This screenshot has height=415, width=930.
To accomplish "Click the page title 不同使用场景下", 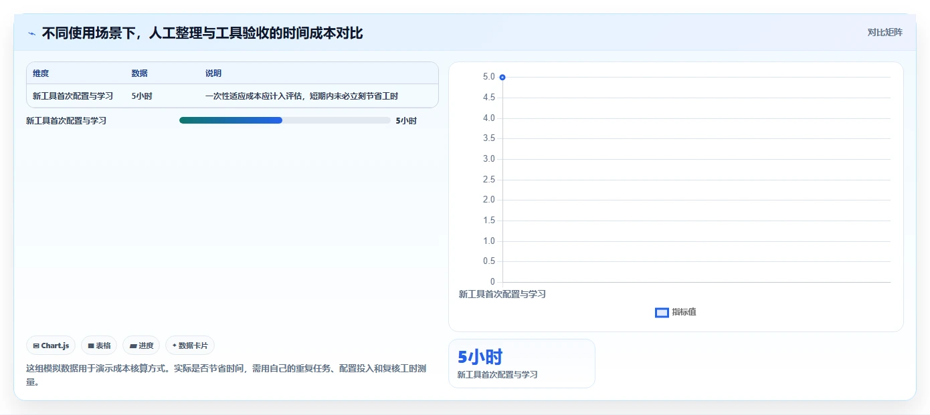I will 202,33.
